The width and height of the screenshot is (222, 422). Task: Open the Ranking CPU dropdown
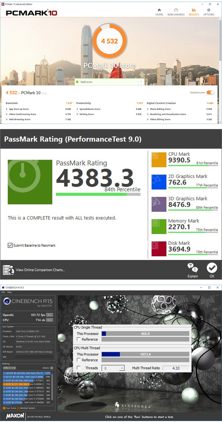click(x=10, y=368)
